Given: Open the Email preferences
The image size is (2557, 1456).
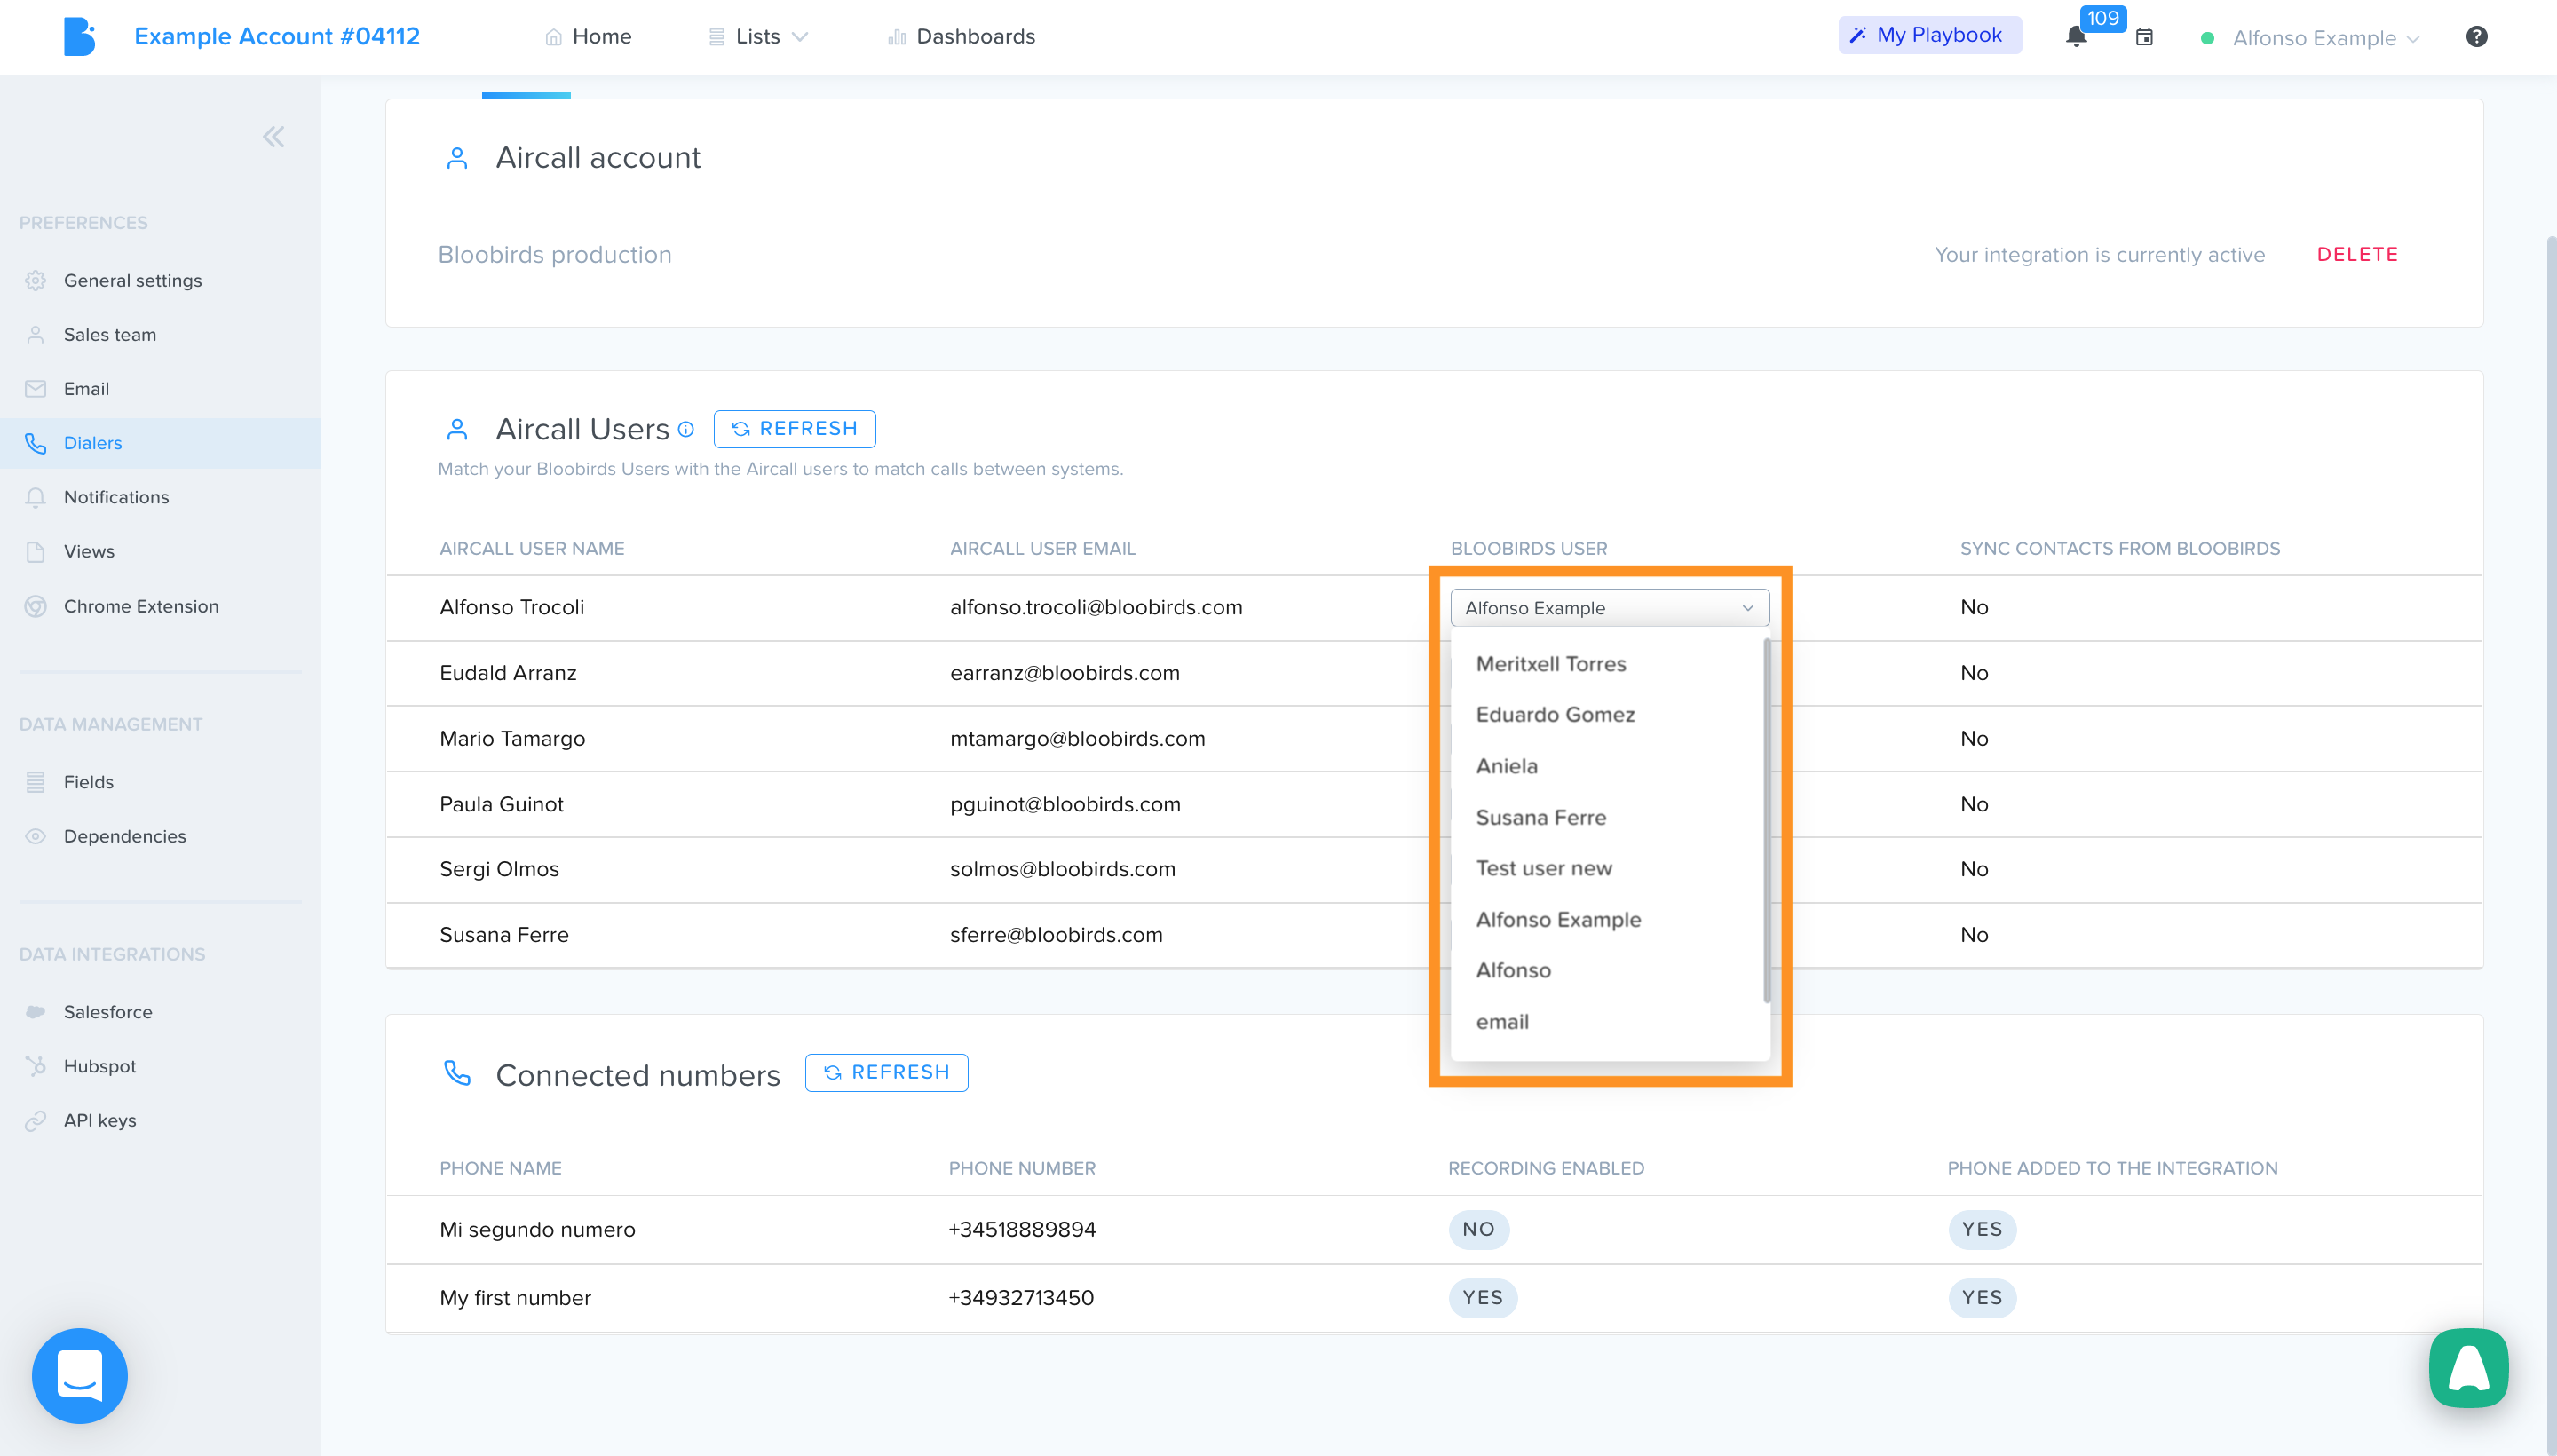Looking at the screenshot, I should (86, 389).
